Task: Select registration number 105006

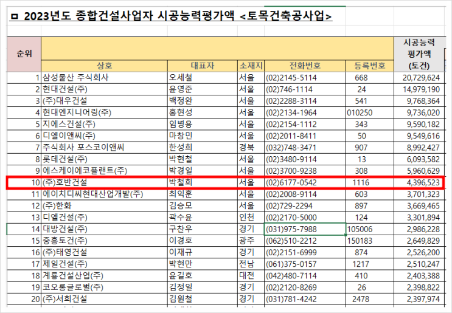Action: 369,229
